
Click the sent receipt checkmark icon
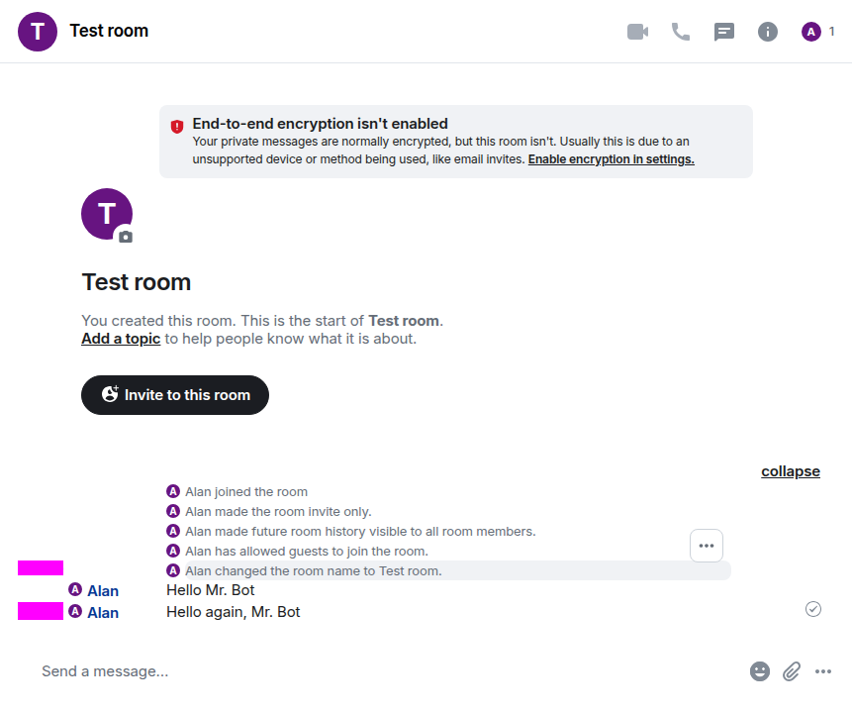(813, 609)
